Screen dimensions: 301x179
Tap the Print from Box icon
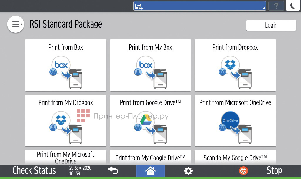click(66, 71)
